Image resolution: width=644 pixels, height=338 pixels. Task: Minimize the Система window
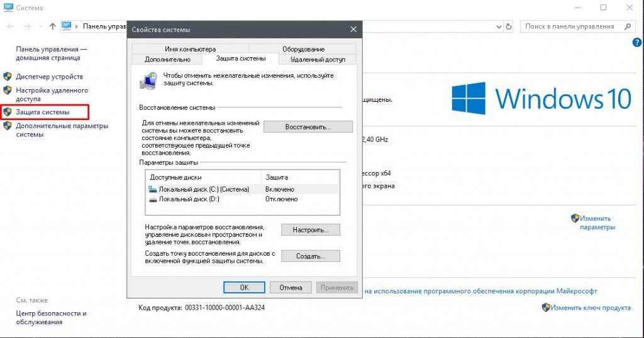[x=577, y=8]
